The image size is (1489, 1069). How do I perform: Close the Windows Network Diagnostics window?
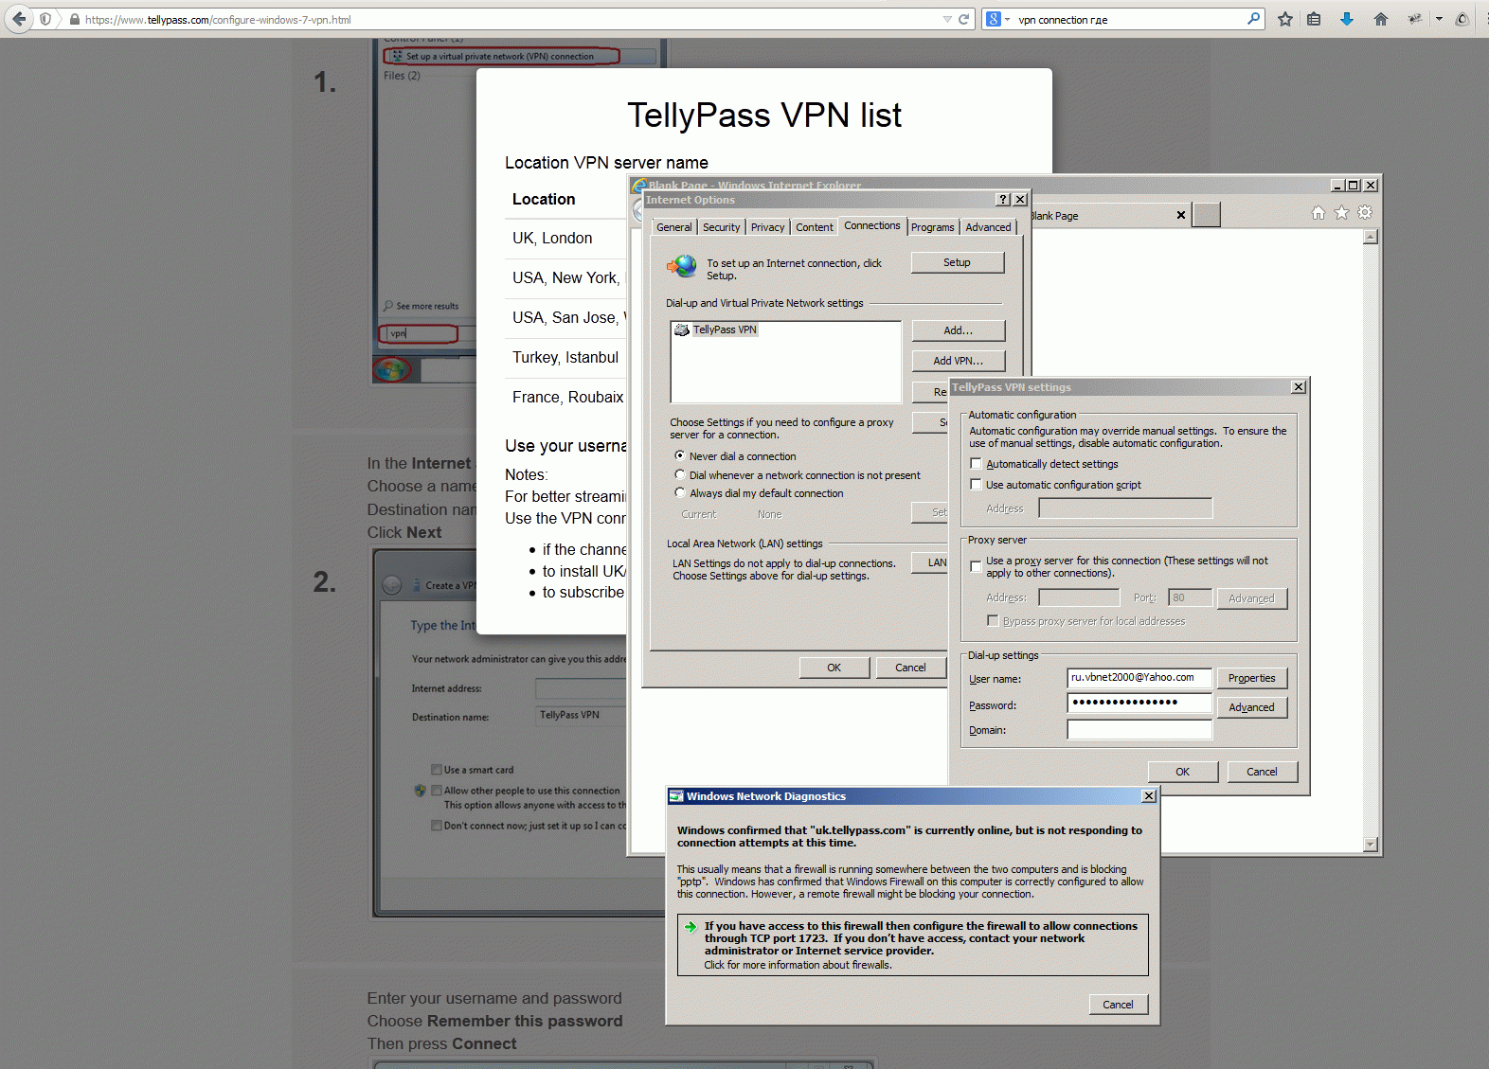click(x=1149, y=796)
